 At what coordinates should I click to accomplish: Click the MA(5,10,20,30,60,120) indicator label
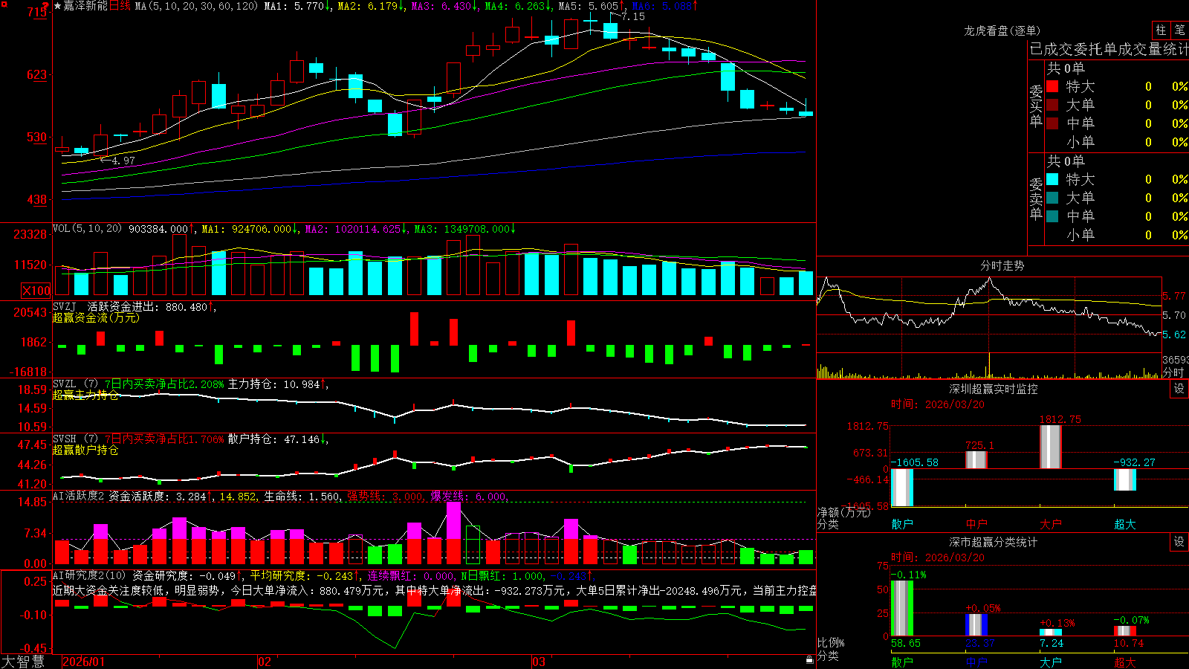pos(196,6)
